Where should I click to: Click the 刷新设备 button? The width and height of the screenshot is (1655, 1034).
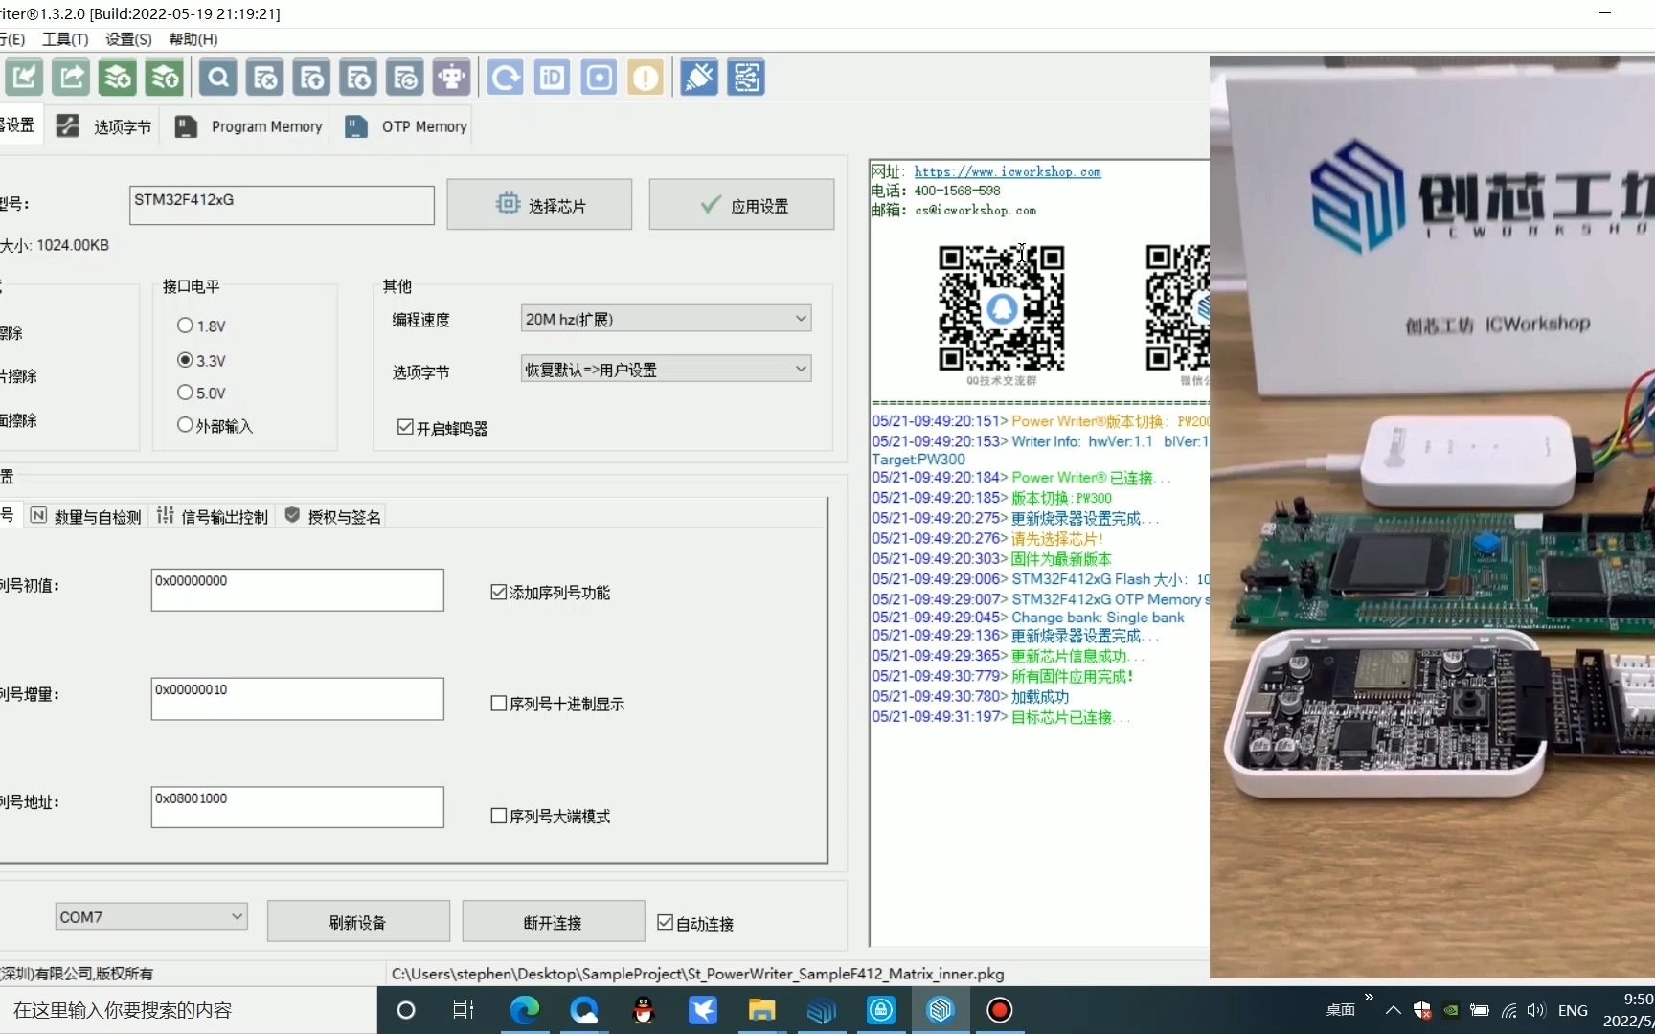coord(358,922)
